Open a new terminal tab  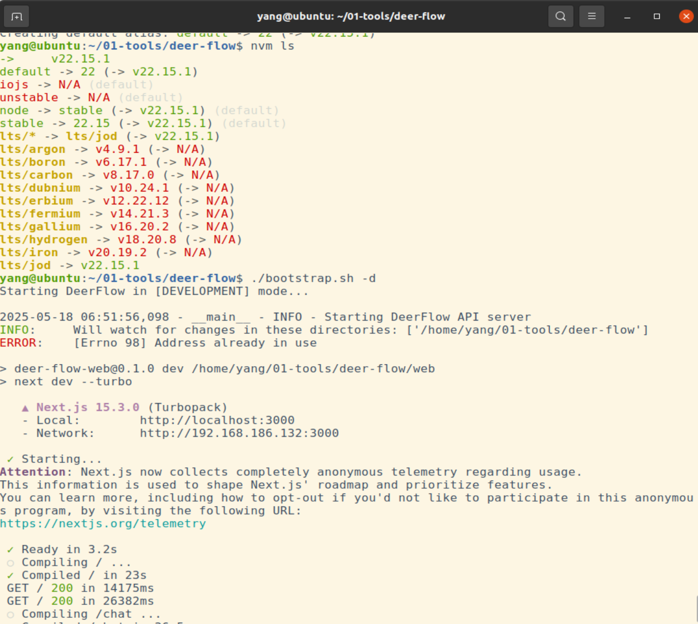[16, 16]
